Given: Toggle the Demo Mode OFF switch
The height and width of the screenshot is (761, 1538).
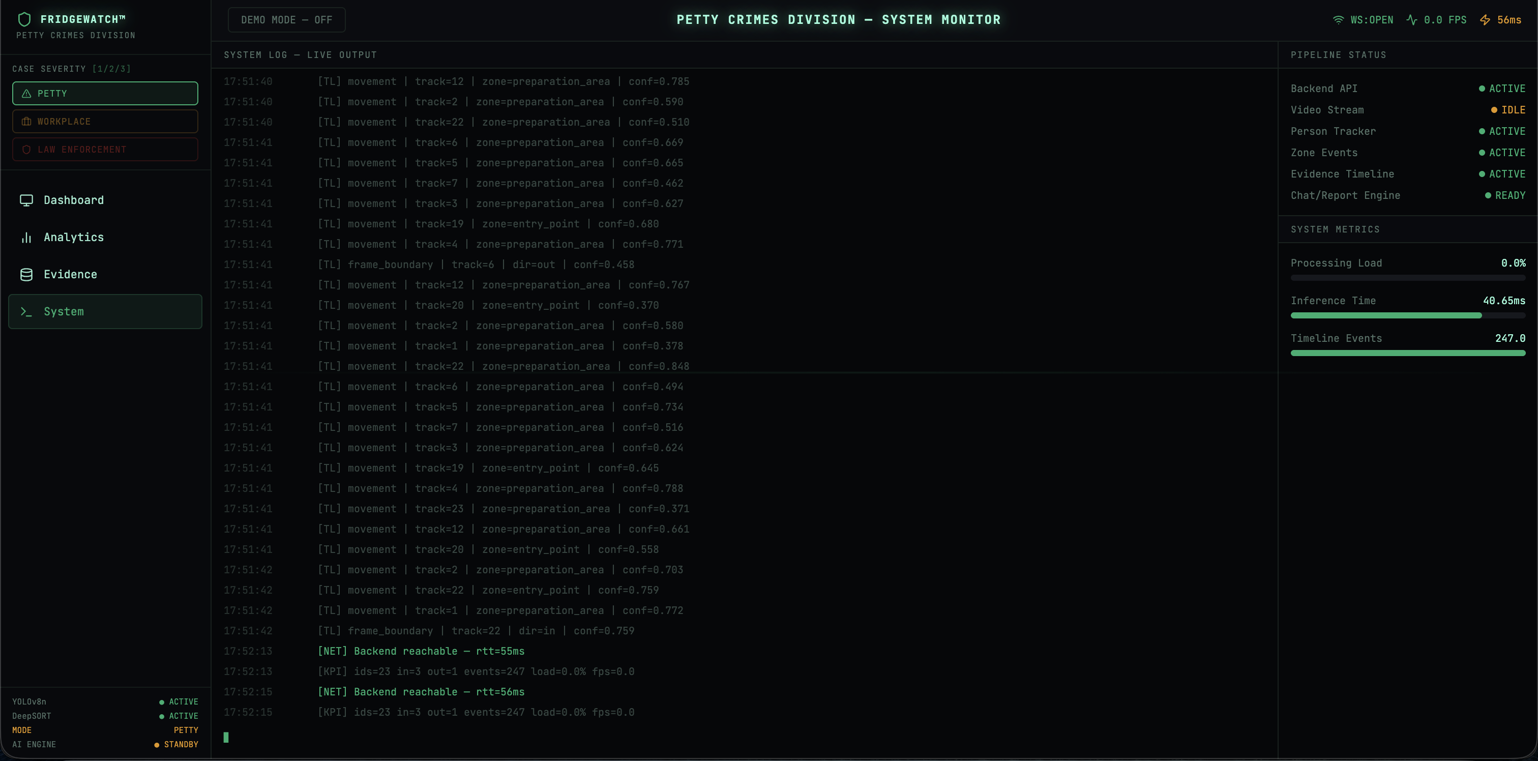Looking at the screenshot, I should (x=286, y=20).
